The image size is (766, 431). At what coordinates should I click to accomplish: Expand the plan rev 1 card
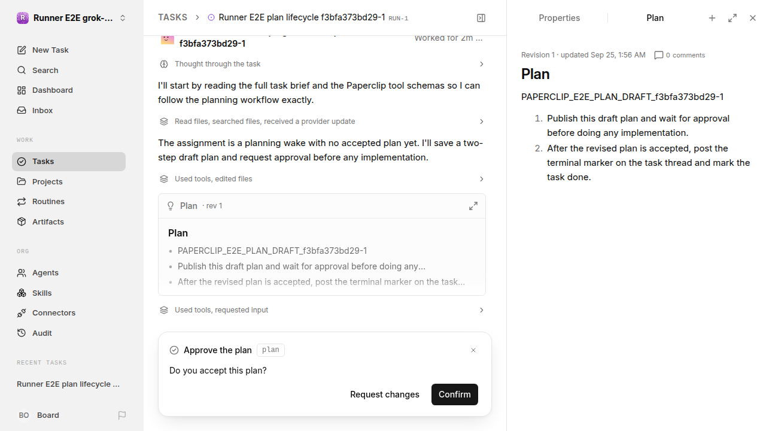pyautogui.click(x=473, y=206)
